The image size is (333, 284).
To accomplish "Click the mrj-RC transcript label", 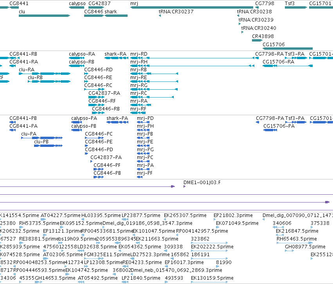I will tap(139, 93).
